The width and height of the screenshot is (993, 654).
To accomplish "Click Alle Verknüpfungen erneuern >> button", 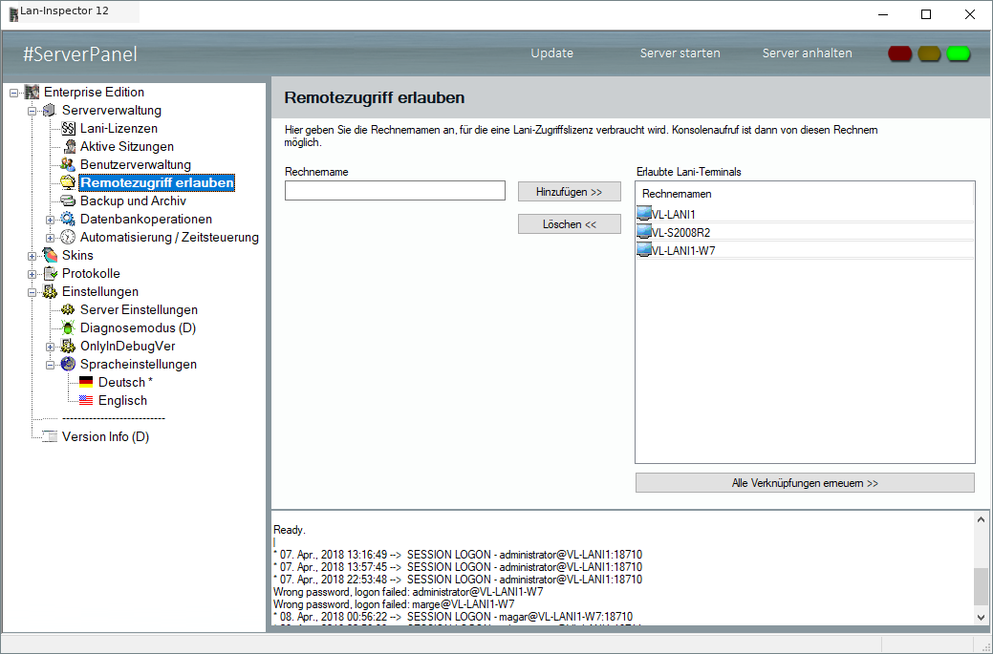I will (805, 482).
